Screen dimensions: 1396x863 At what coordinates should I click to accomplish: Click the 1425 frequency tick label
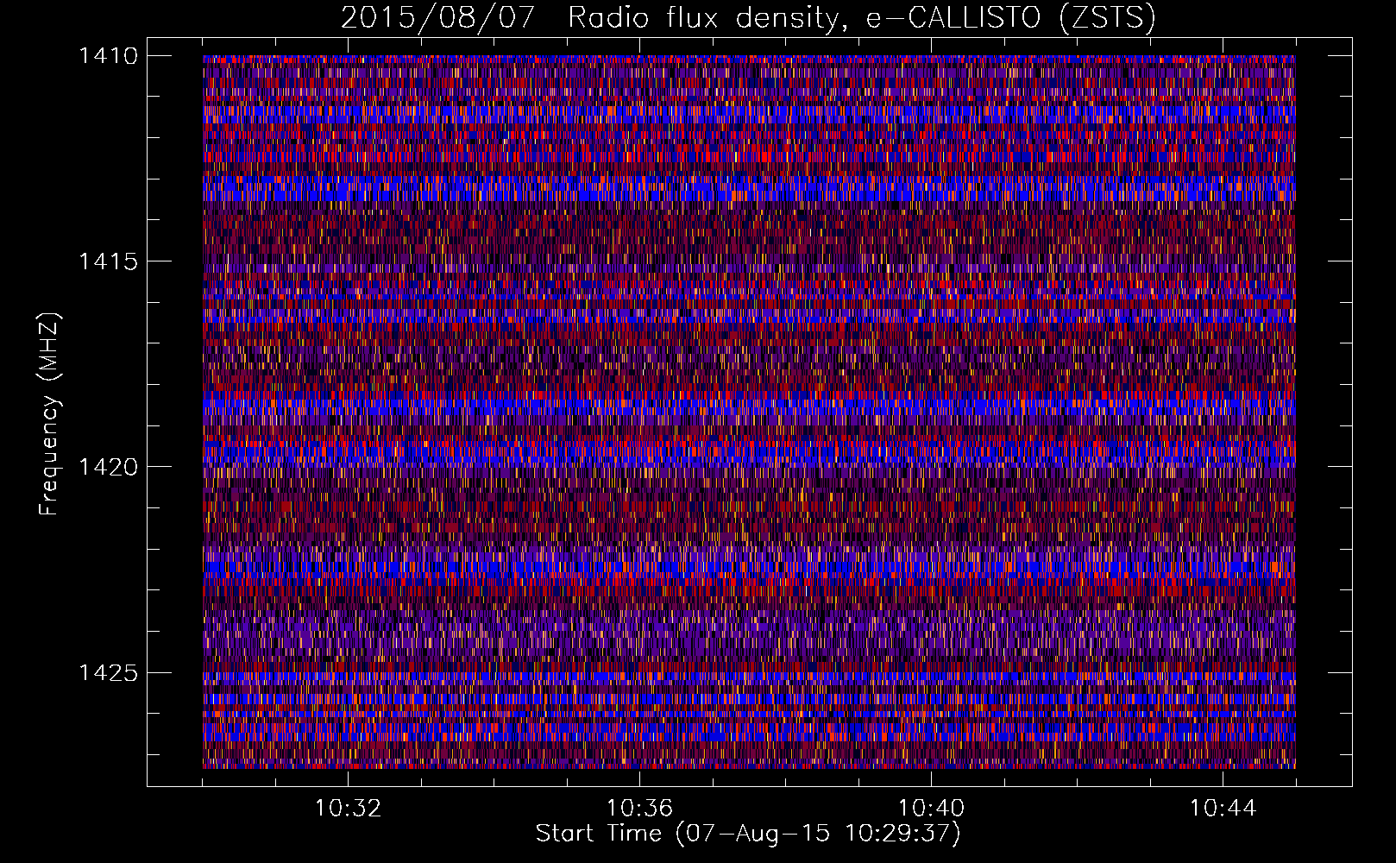[108, 672]
